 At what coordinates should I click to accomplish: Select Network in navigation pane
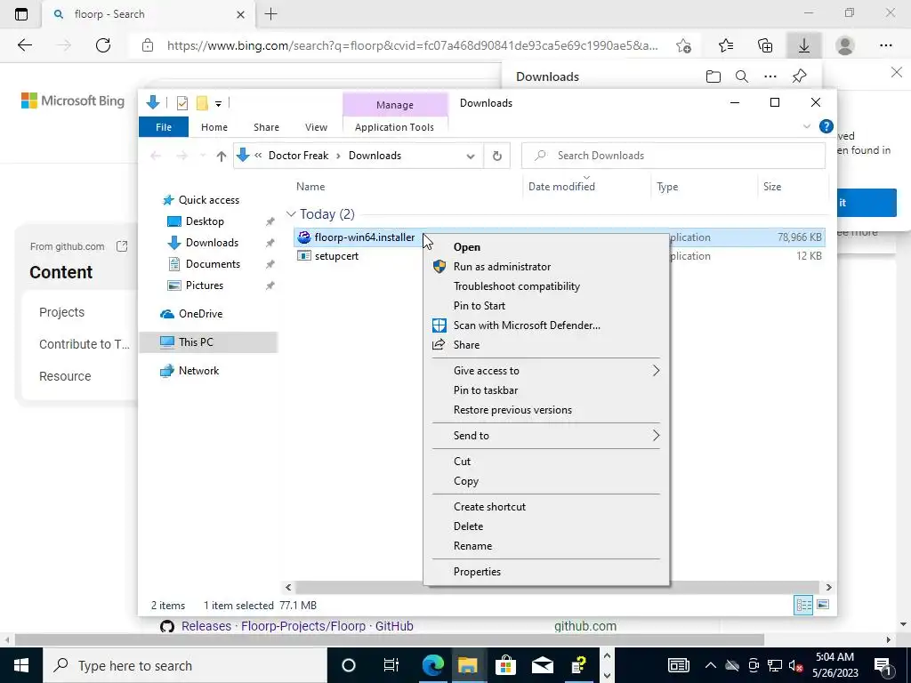pyautogui.click(x=198, y=371)
